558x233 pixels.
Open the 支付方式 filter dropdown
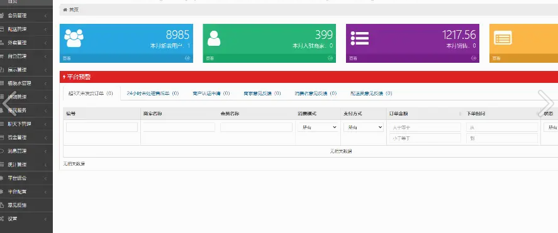[x=364, y=127]
